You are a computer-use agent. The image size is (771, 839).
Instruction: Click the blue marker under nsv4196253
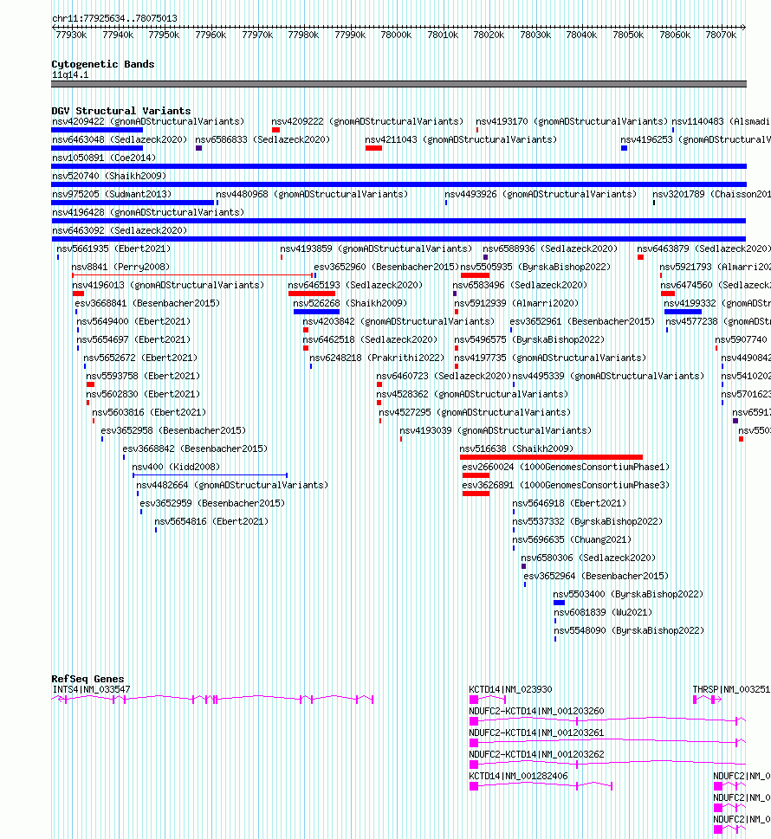pyautogui.click(x=624, y=148)
